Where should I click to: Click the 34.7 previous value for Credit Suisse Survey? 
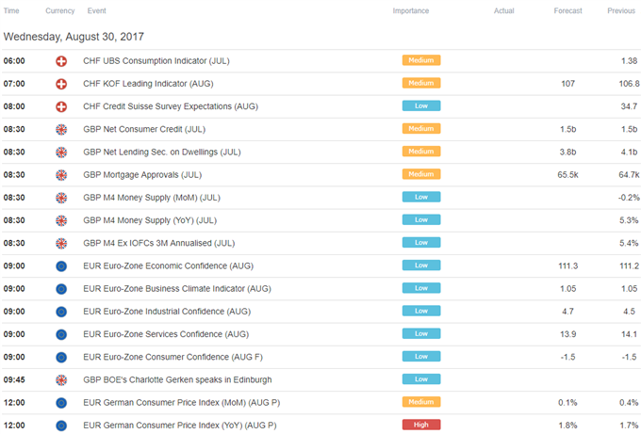pyautogui.click(x=629, y=106)
